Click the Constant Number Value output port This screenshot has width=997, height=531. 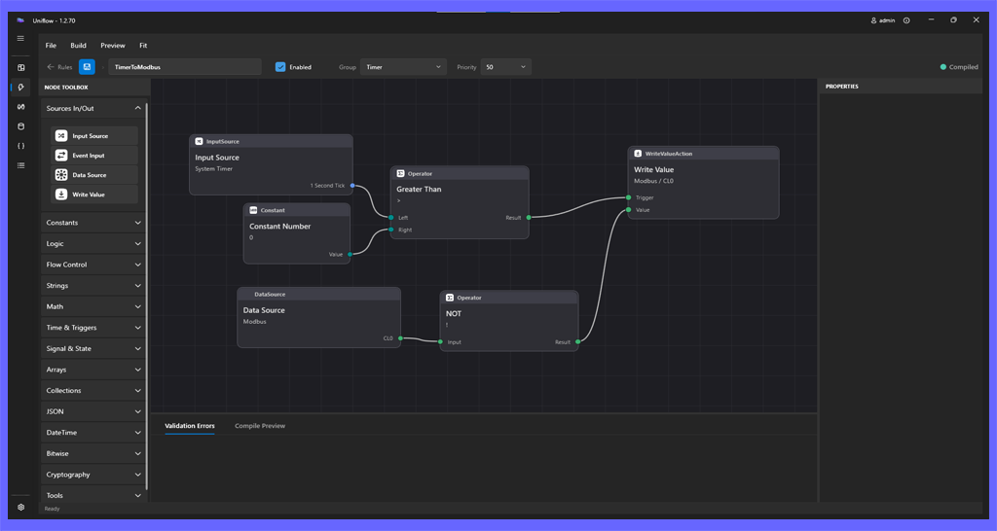350,255
